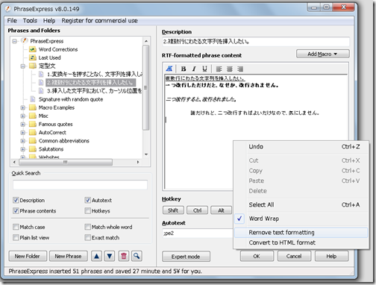The image size is (376, 285).
Task: Expand the Famous quotes folder
Action: (x=23, y=125)
